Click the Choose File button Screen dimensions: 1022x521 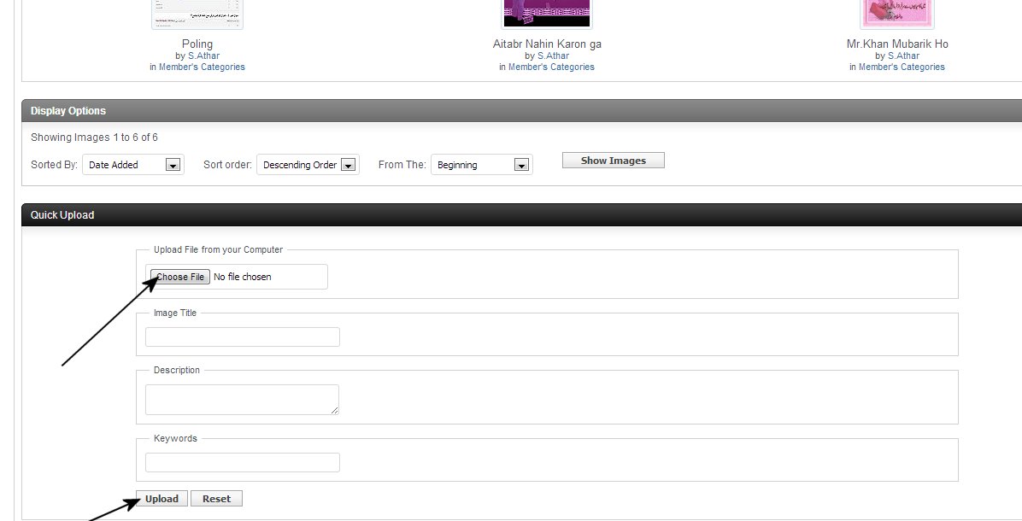180,277
